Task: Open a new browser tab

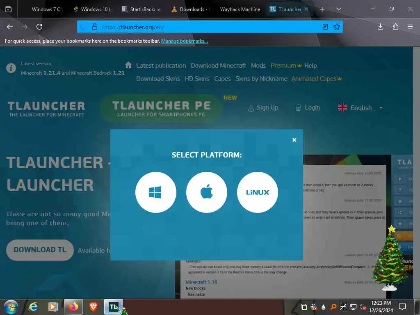Action: point(322,9)
